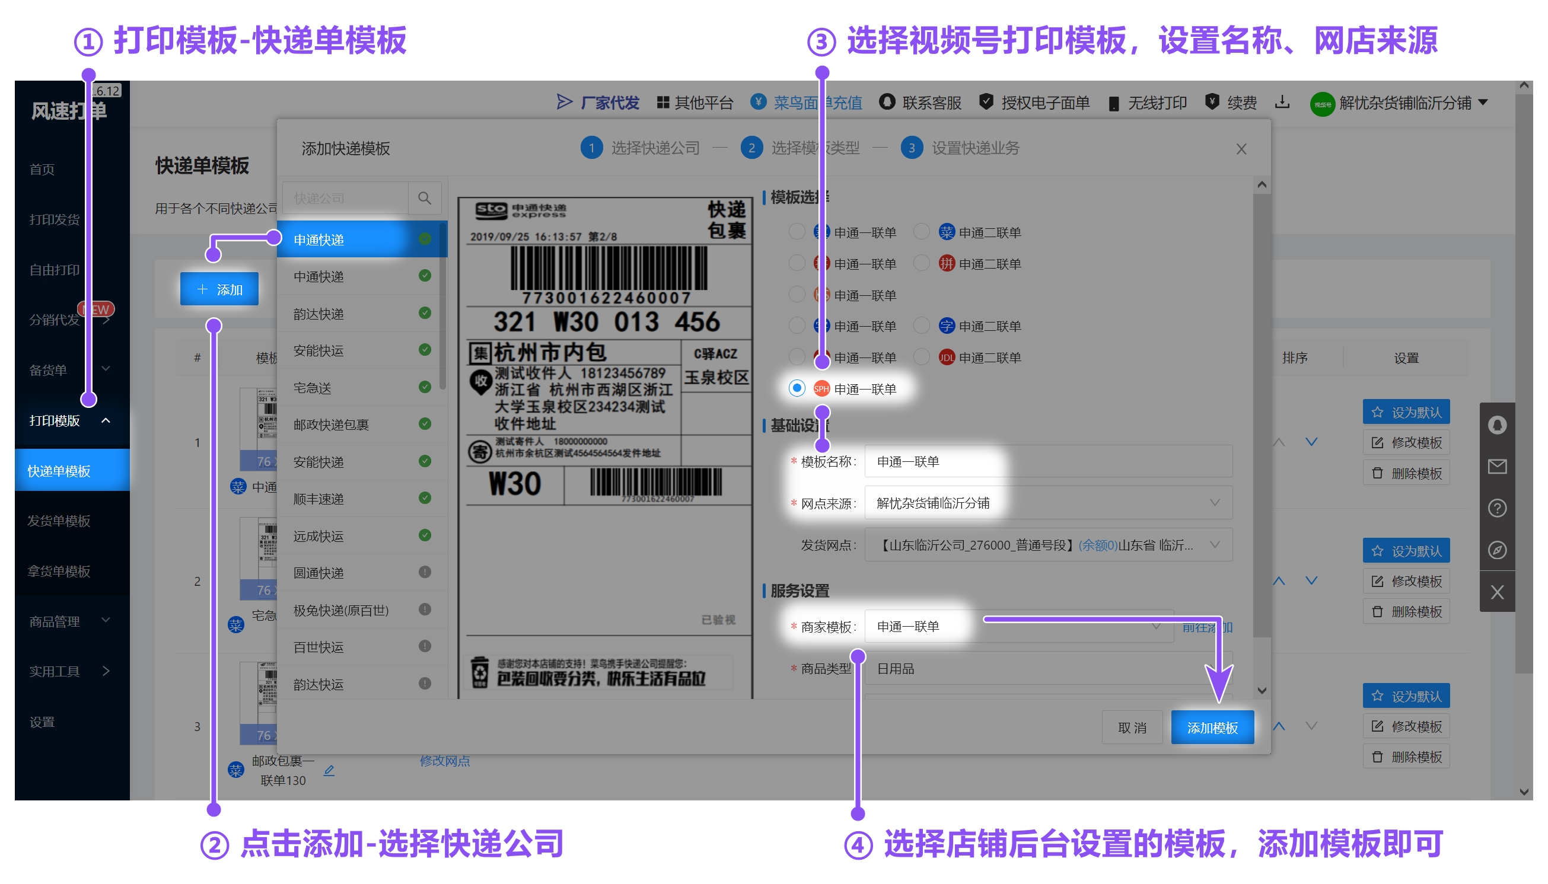Click the 授权电子面单 shield icon
This screenshot has width=1548, height=884.
pos(986,102)
